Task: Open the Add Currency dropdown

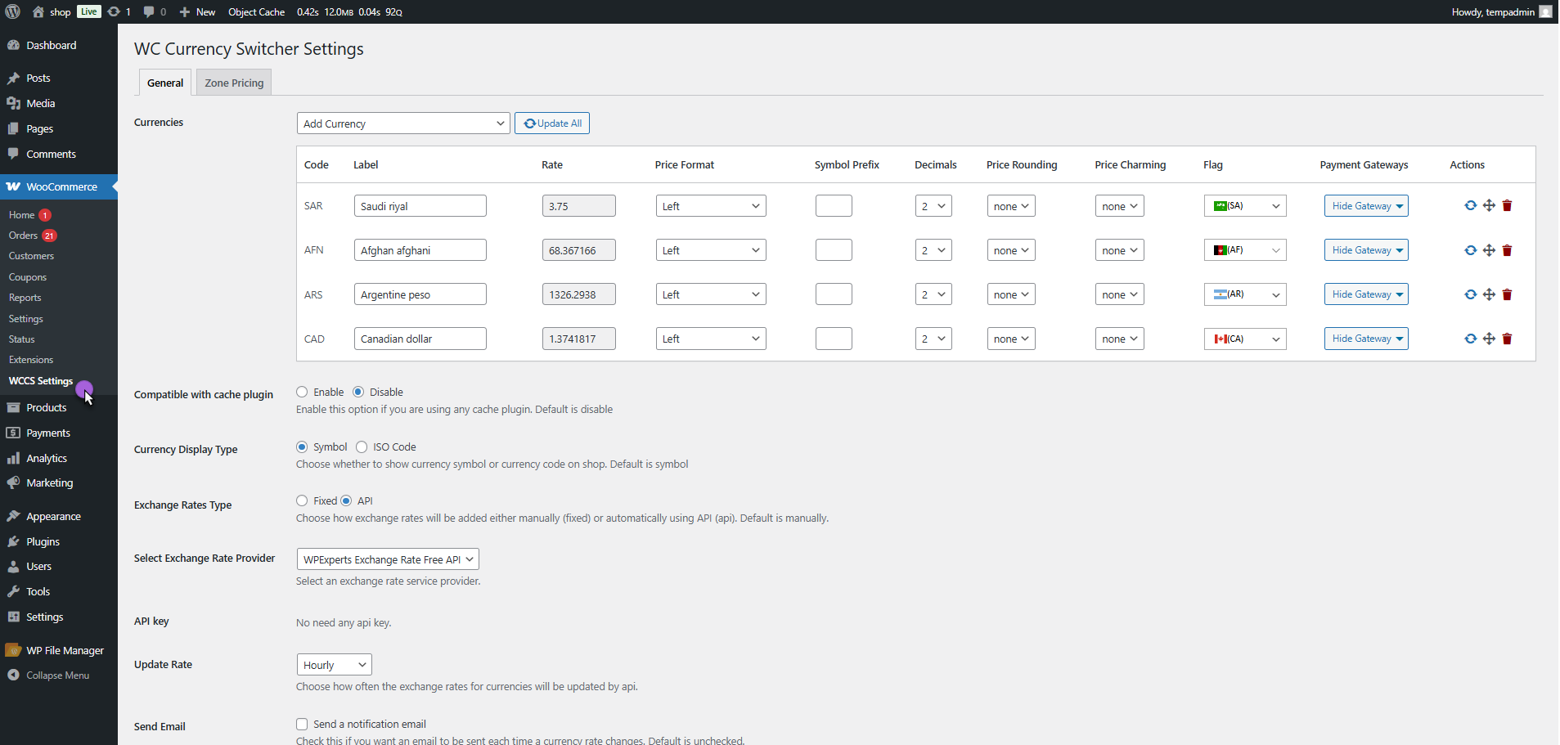Action: [403, 123]
